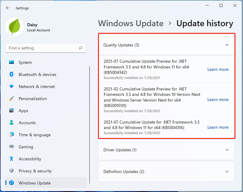Click Learn more for KB5004342
Viewport: 243px width, 192px height.
pyautogui.click(x=218, y=69)
